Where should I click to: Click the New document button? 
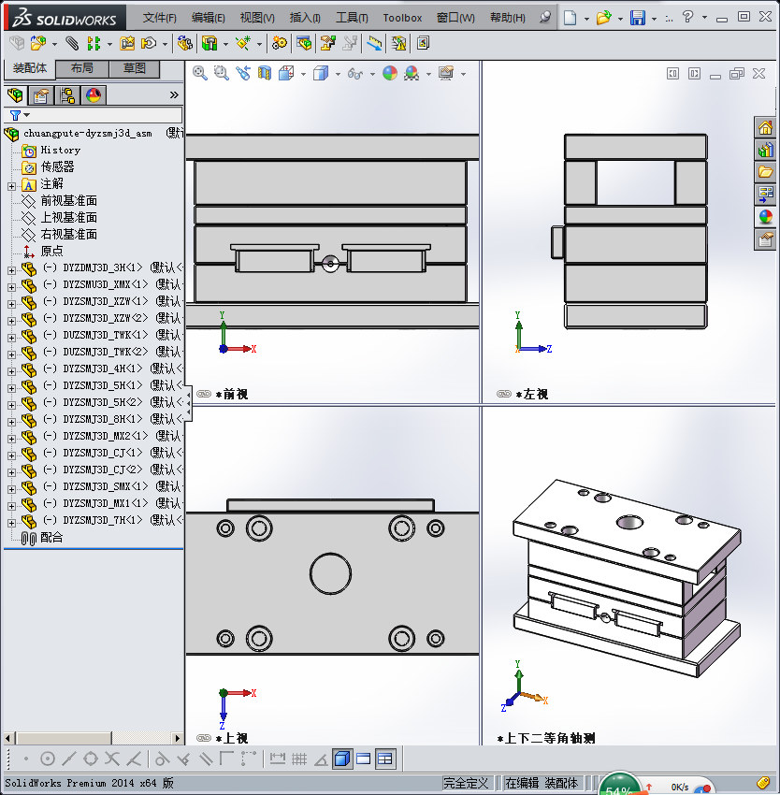click(x=571, y=18)
